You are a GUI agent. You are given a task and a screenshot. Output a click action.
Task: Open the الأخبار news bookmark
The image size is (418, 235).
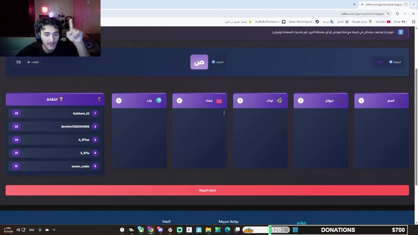[x=342, y=22]
